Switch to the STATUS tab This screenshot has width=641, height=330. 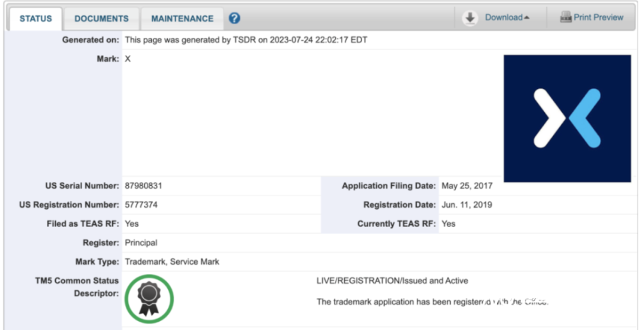(35, 19)
